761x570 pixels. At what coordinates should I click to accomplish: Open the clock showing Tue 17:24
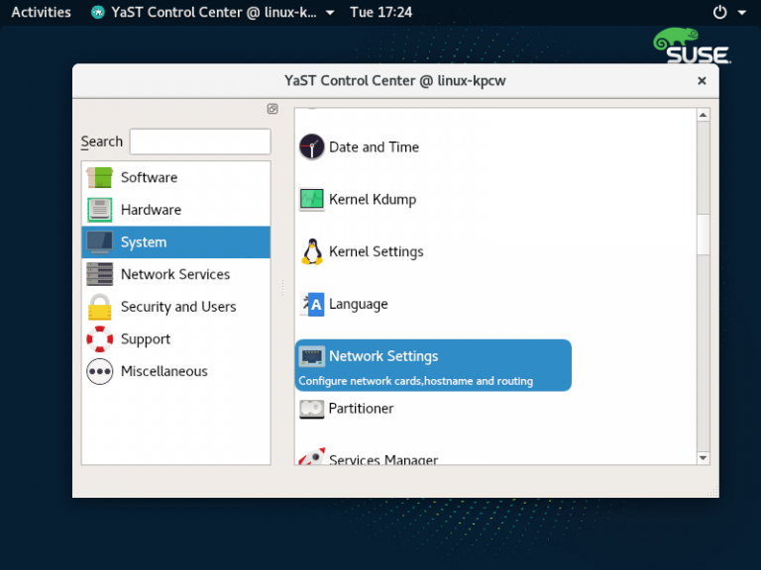381,12
